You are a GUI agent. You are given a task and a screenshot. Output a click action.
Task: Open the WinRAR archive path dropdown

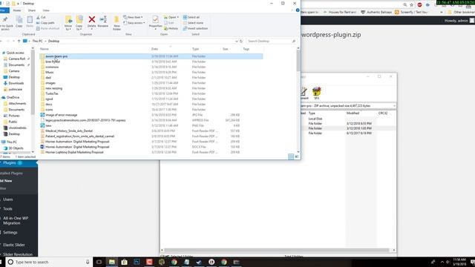394,106
